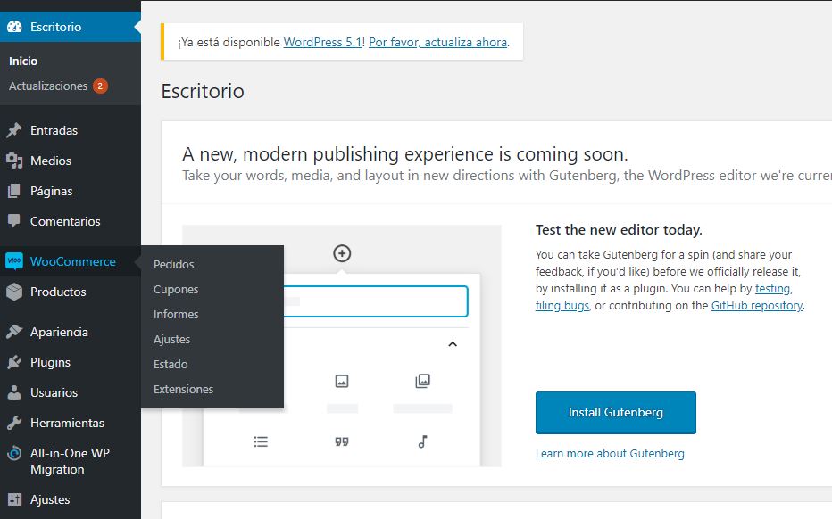Click the Usuarios users icon
Screen dimensions: 832x519
14,392
